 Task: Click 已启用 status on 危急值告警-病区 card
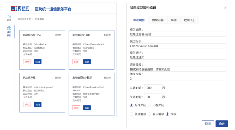pos(107,35)
